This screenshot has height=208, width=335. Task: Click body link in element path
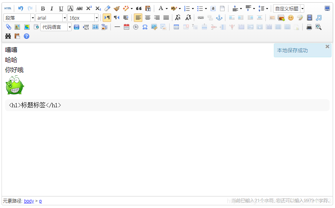29,201
